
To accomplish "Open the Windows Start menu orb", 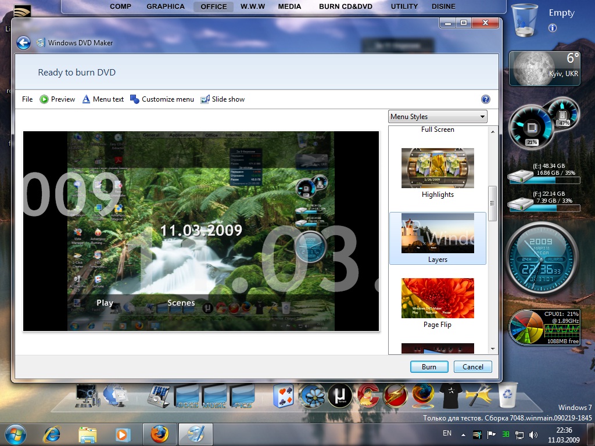I will click(x=16, y=434).
